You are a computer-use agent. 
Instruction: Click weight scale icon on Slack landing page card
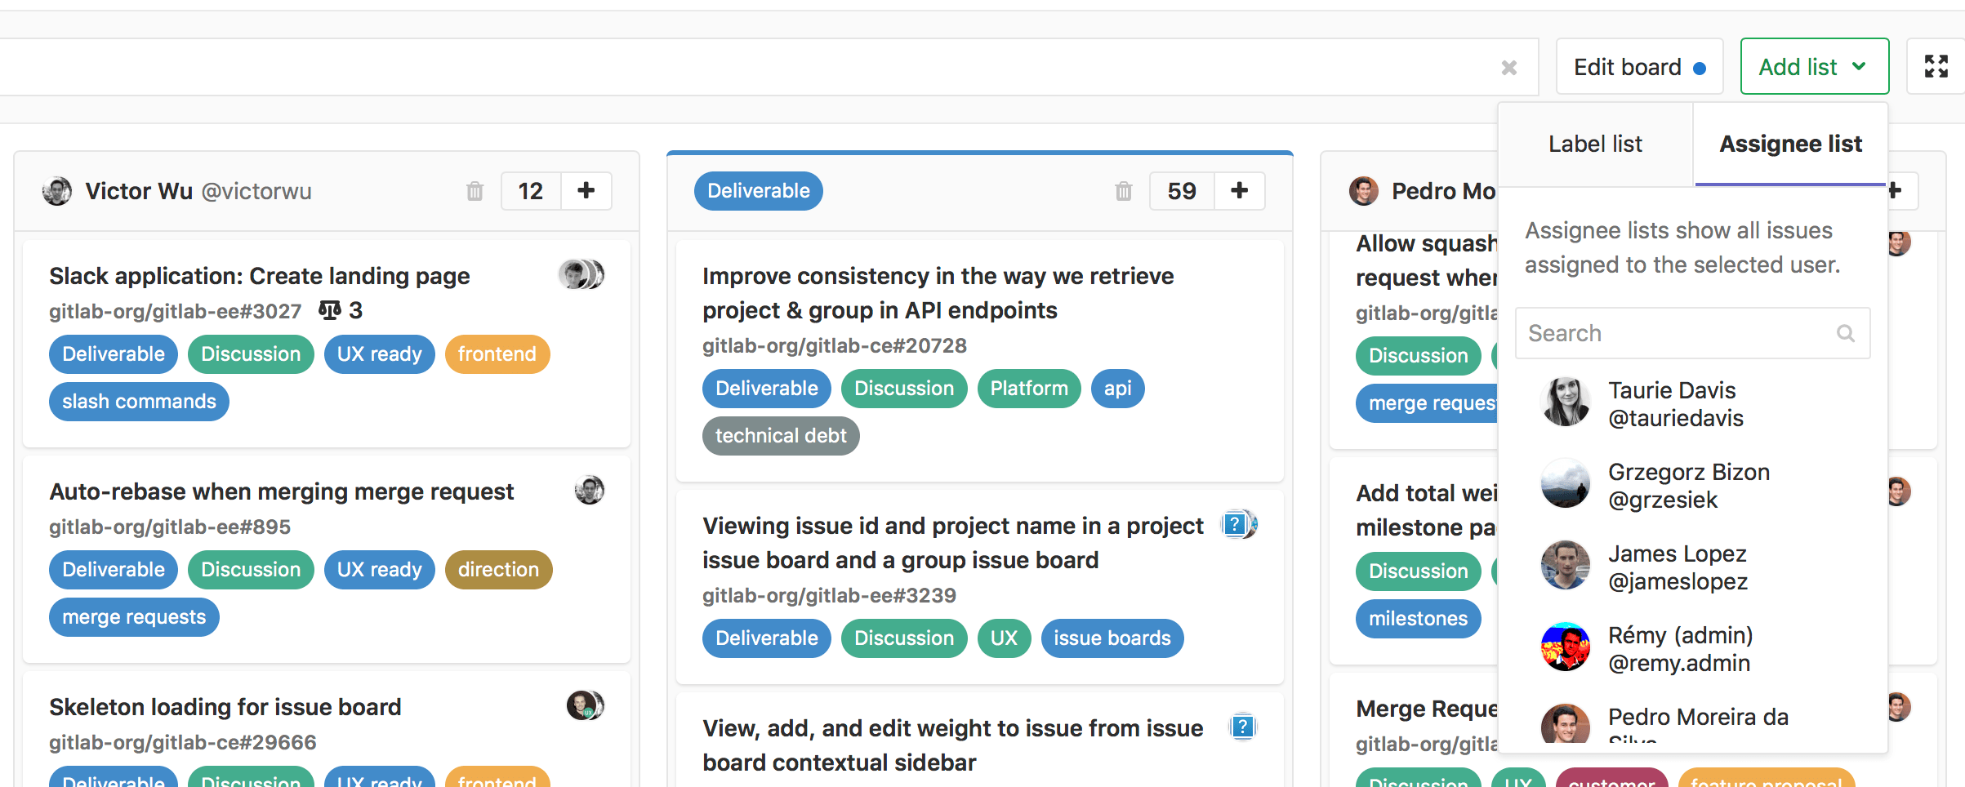tap(328, 310)
